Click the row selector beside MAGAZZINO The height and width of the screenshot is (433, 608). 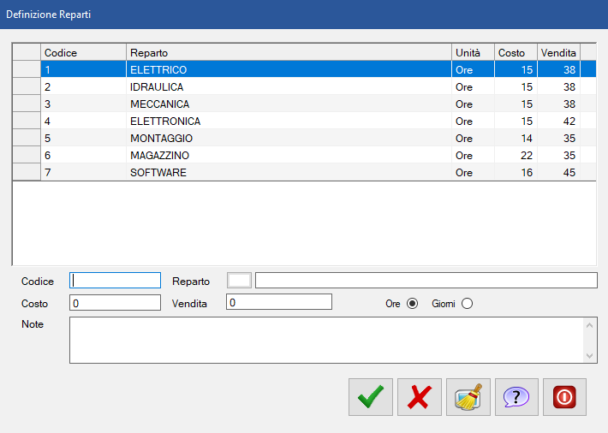pos(27,156)
